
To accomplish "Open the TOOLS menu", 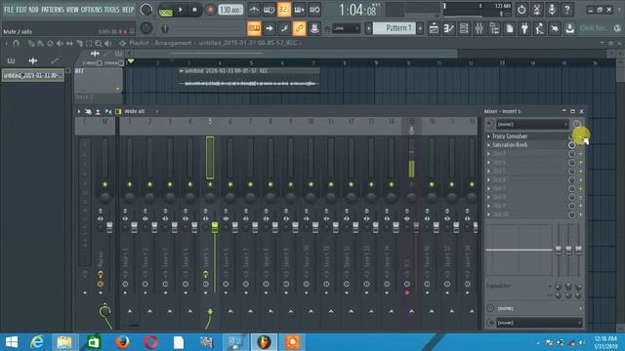I will (x=112, y=9).
